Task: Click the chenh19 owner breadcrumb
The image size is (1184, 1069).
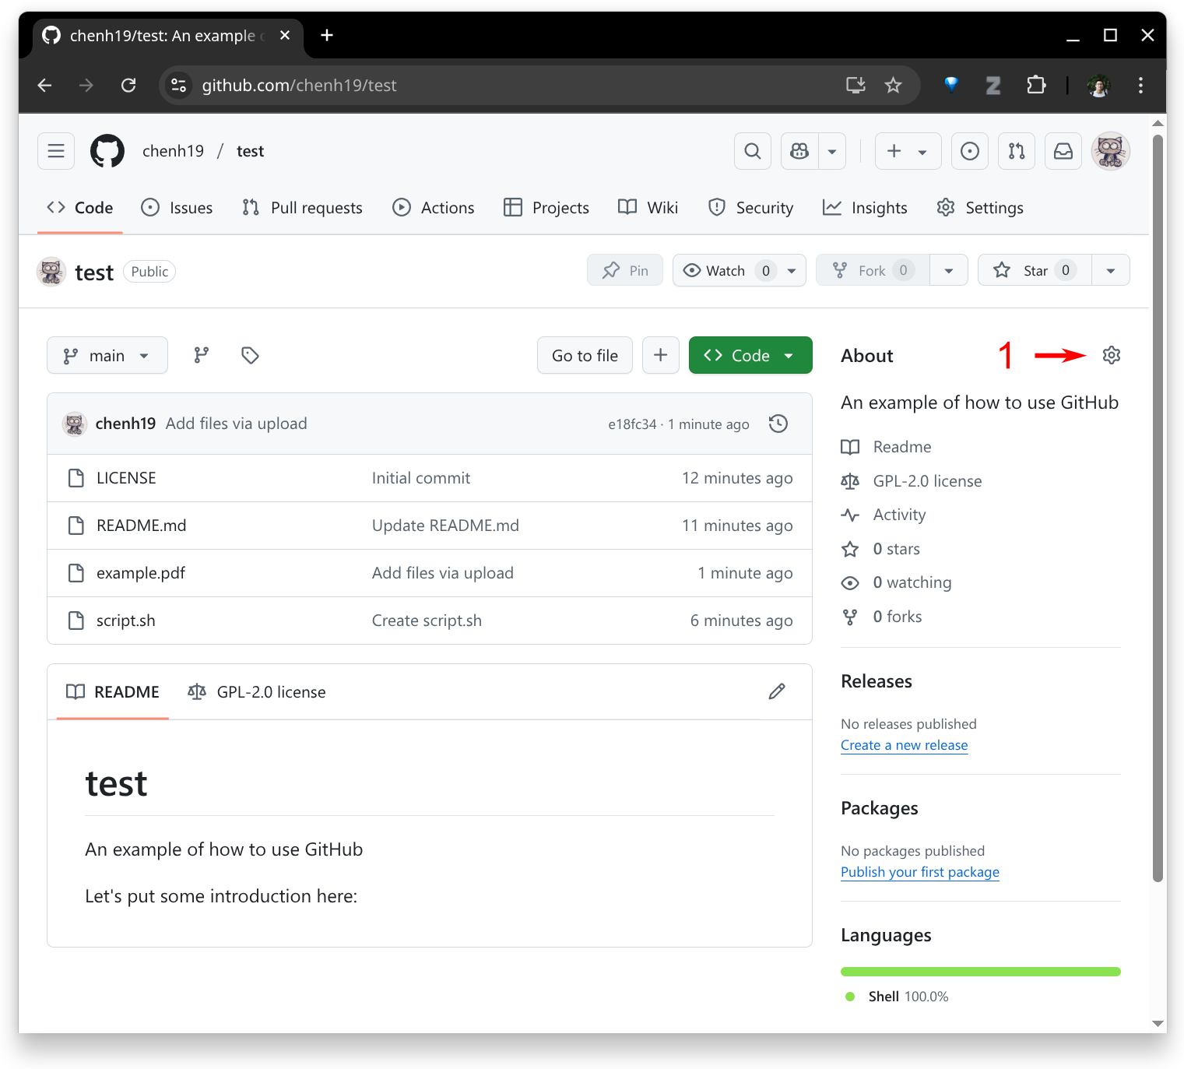Action: [173, 151]
